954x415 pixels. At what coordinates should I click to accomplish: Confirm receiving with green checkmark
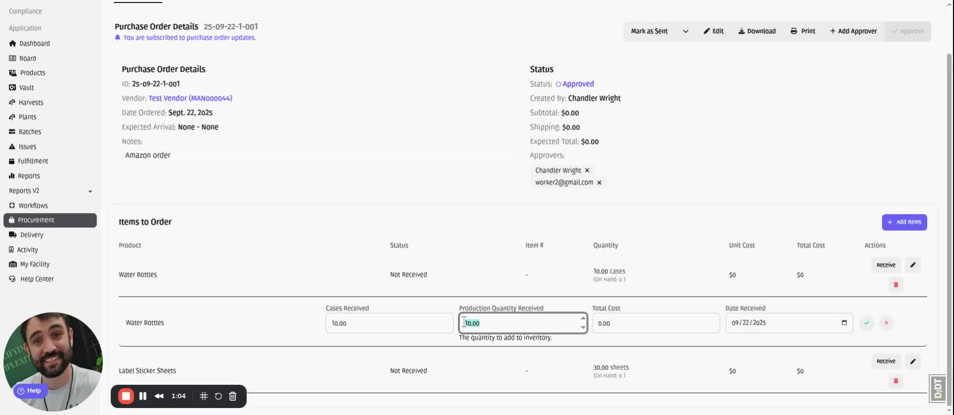coord(867,323)
